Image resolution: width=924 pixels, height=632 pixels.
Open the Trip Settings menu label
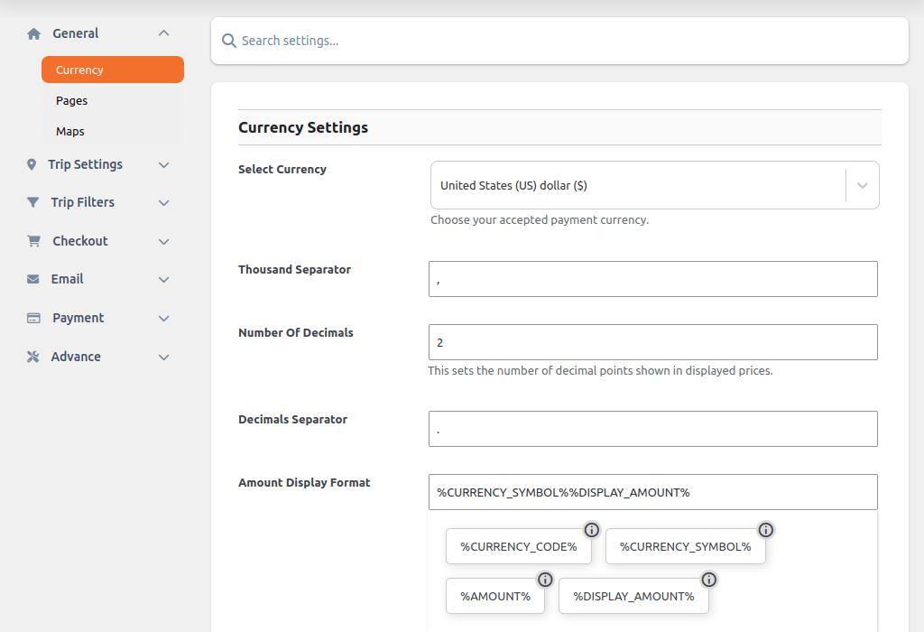(x=86, y=164)
